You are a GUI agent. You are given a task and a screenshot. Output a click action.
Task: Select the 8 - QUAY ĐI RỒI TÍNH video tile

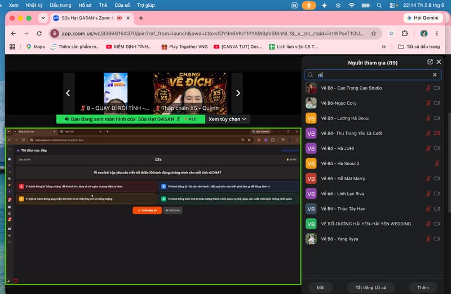tap(116, 93)
